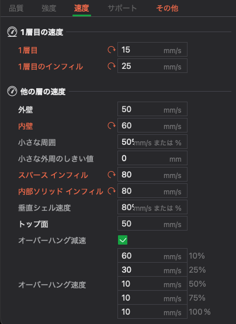The width and height of the screenshot is (236, 324).
Task: Reset the 内壁 speed to default
Action: coord(112,126)
